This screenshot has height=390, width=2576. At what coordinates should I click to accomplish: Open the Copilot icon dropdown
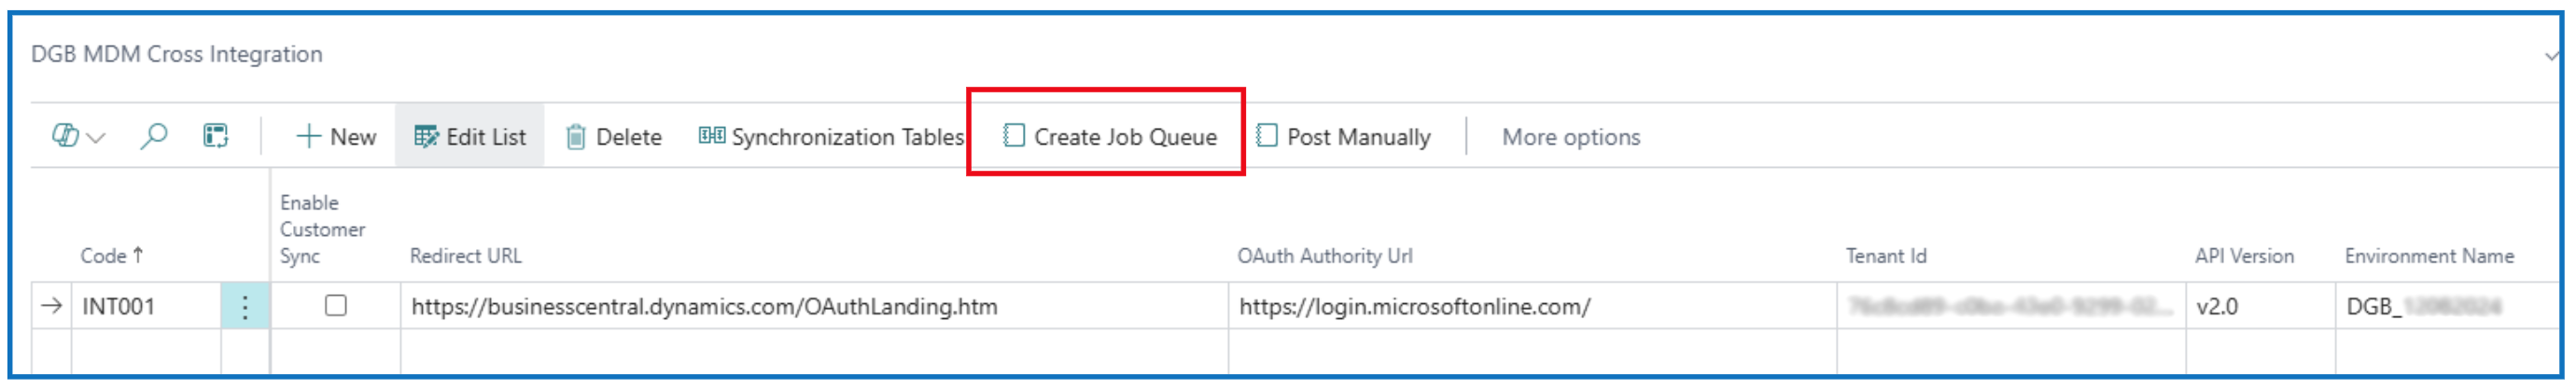pos(77,137)
